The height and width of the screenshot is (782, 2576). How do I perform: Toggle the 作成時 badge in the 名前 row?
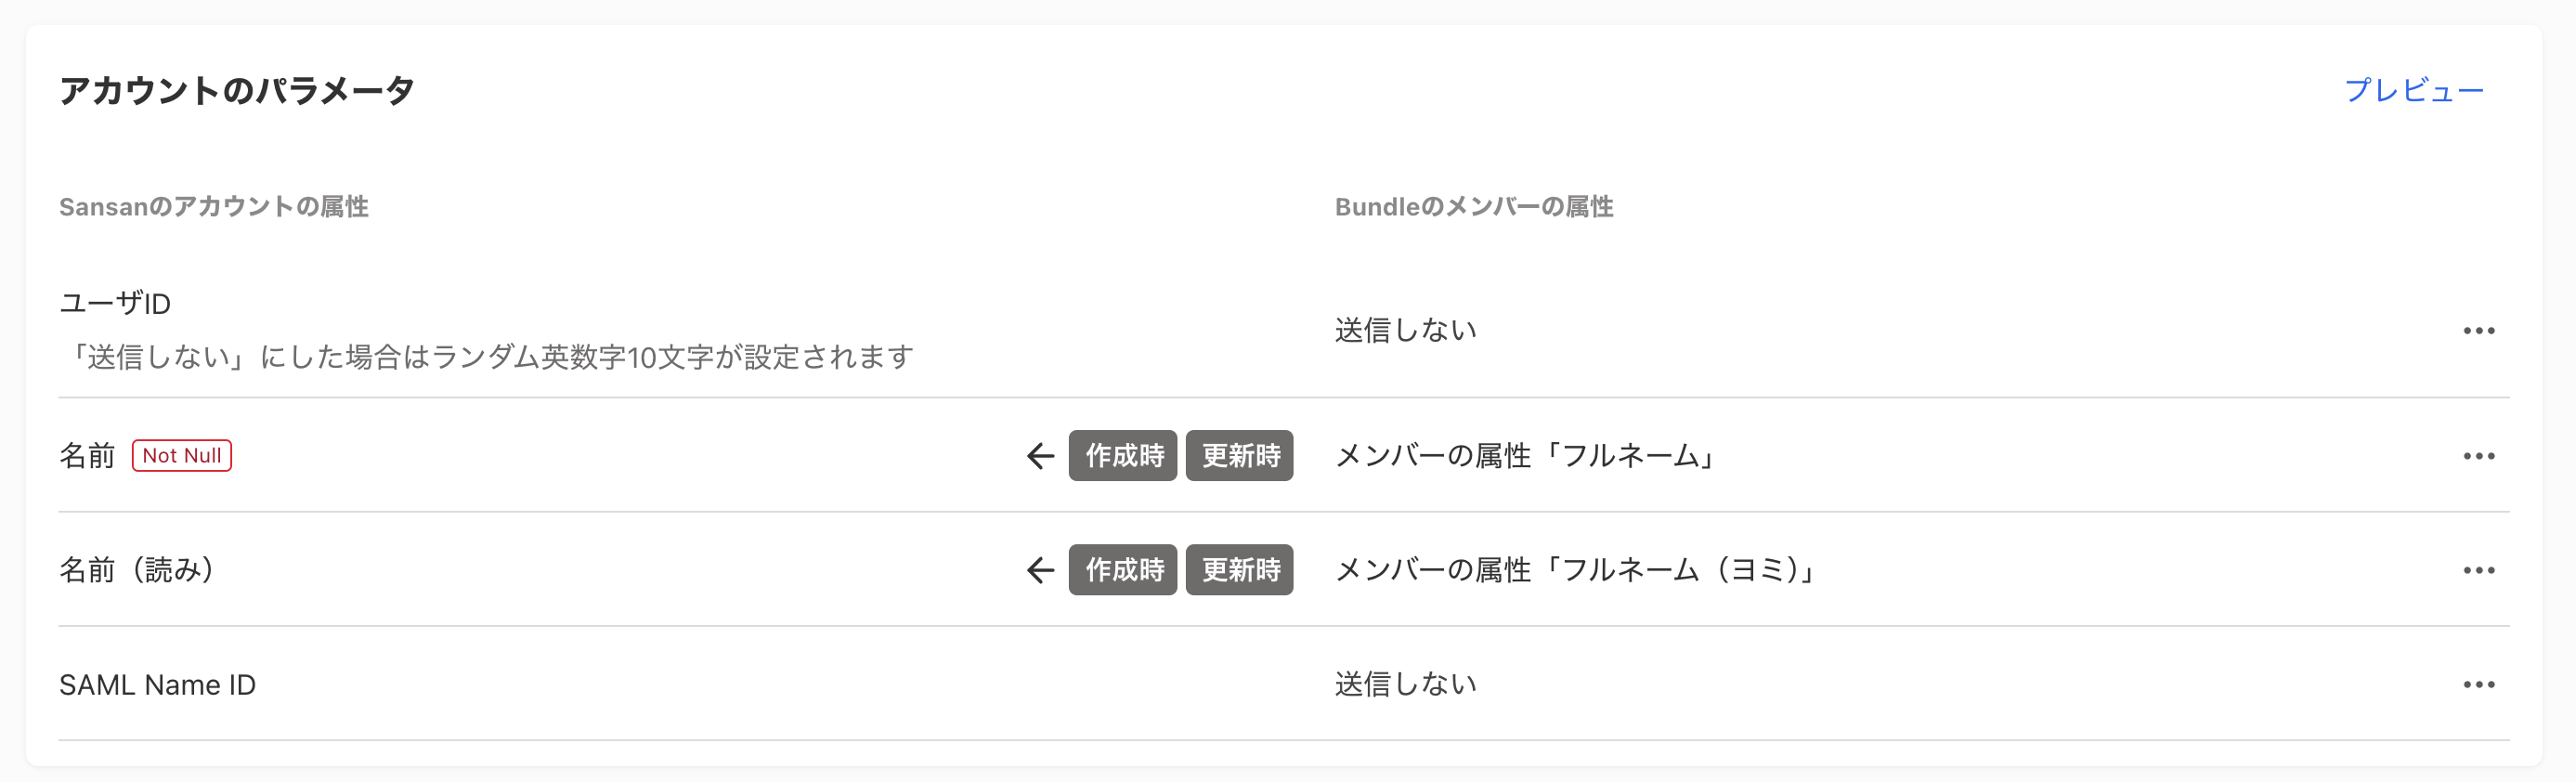click(1123, 456)
